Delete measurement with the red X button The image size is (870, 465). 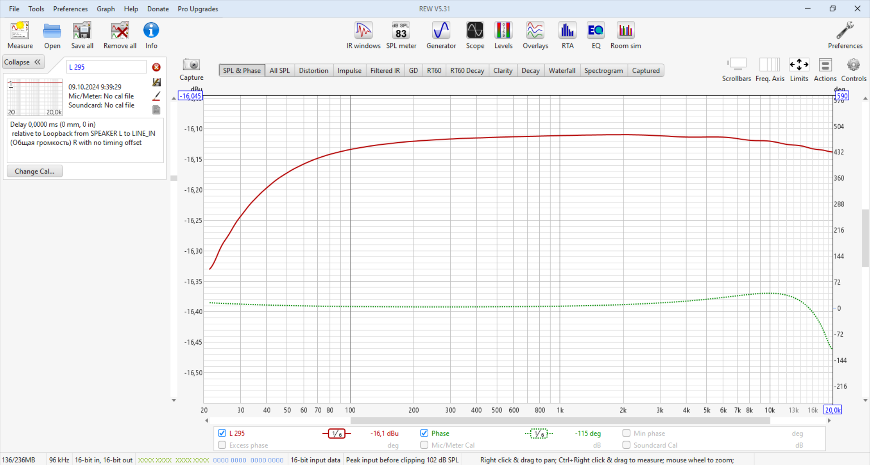click(156, 67)
